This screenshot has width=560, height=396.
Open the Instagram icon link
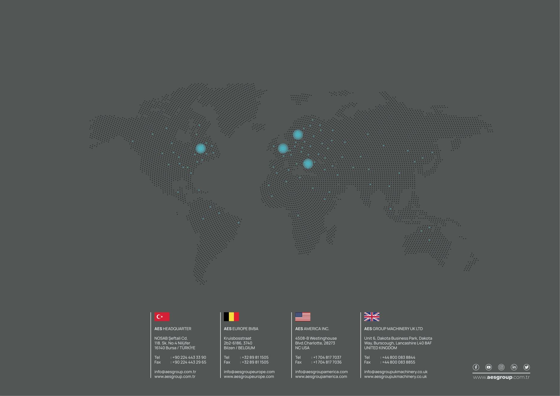point(501,367)
